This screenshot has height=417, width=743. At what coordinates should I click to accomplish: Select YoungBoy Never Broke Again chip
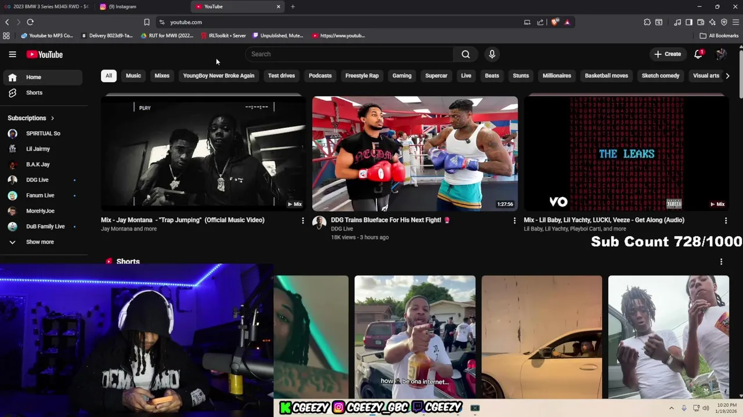coord(219,76)
